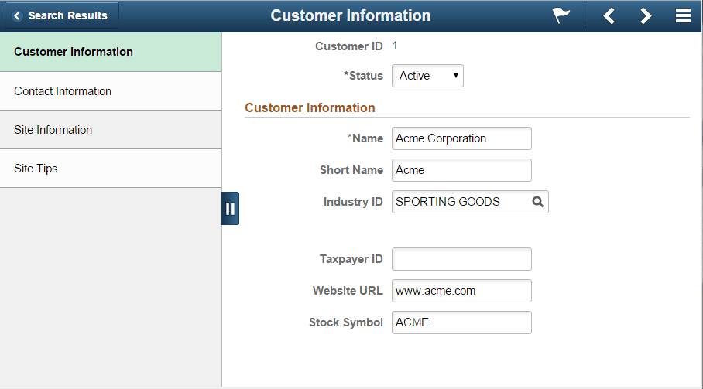Click the Short Name field
The height and width of the screenshot is (389, 703).
point(461,170)
